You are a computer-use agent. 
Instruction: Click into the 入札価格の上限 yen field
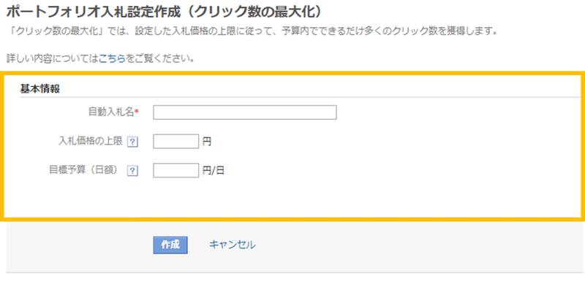[x=175, y=142]
